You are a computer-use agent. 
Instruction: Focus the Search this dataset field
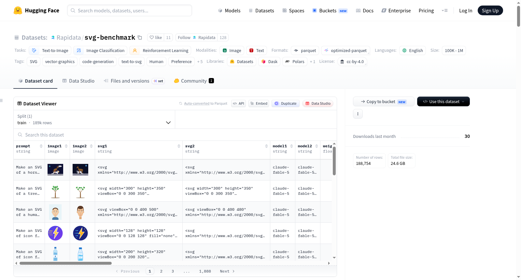tap(175, 135)
